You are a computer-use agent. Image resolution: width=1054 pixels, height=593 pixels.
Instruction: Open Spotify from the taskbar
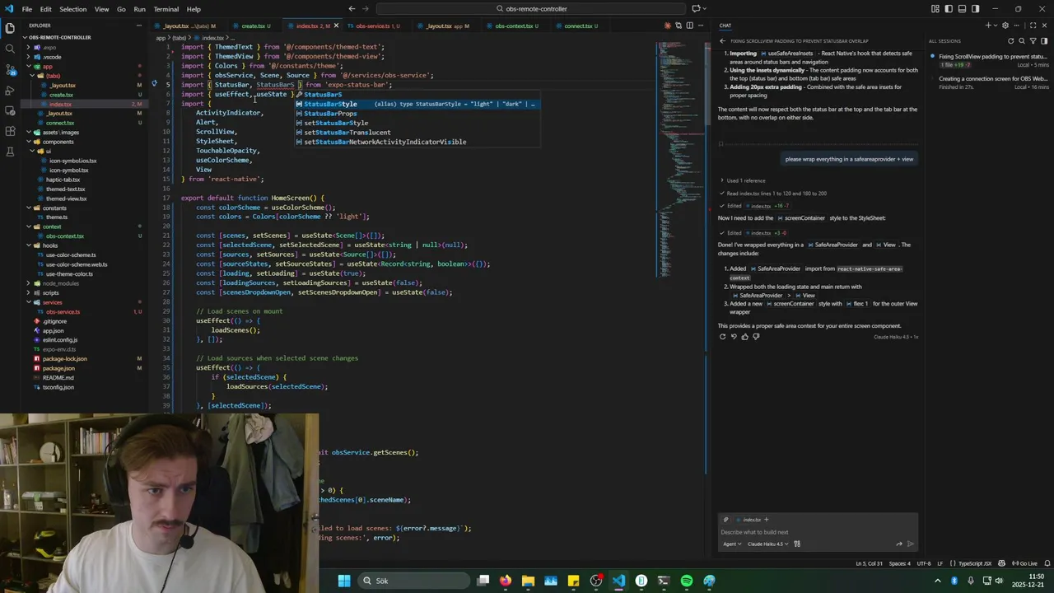687,581
